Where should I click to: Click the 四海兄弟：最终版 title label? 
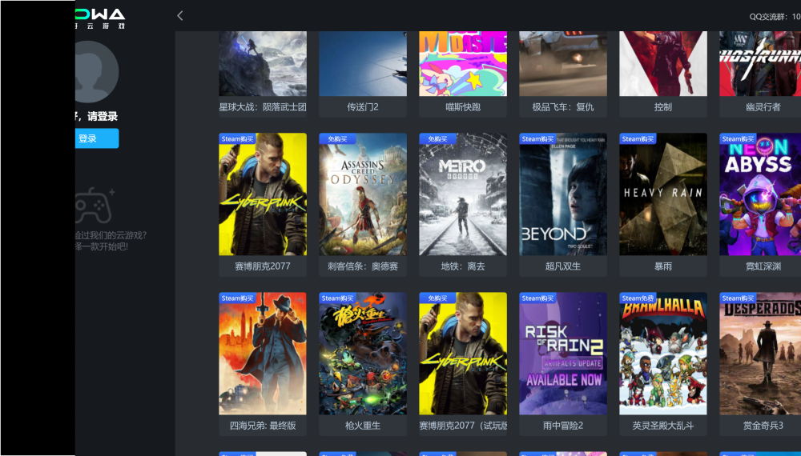[263, 426]
